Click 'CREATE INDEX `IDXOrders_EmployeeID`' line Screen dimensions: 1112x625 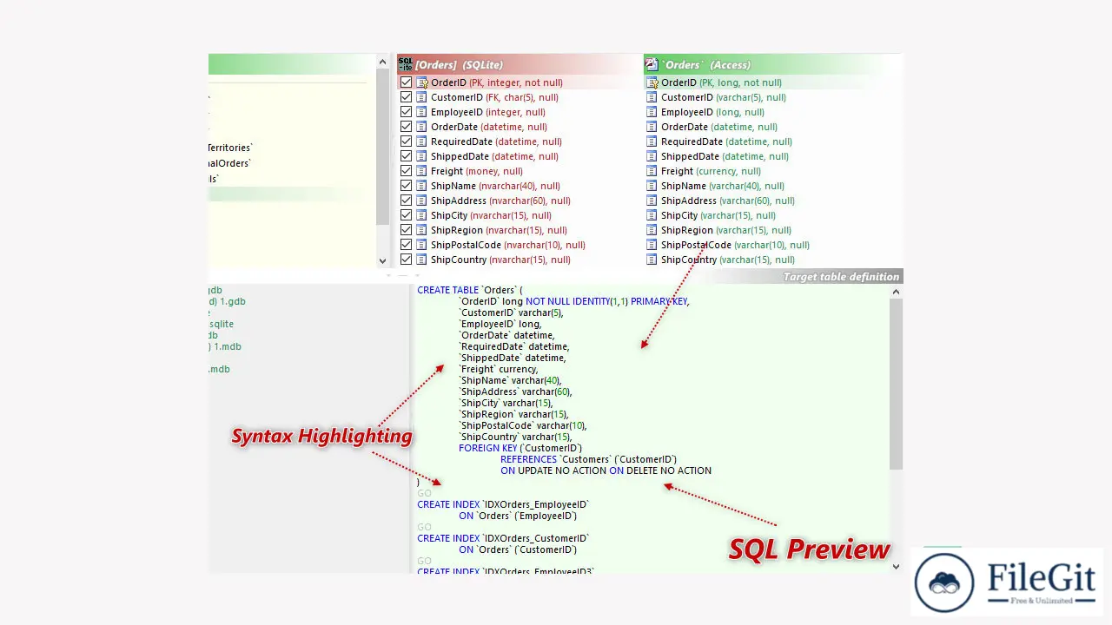504,504
